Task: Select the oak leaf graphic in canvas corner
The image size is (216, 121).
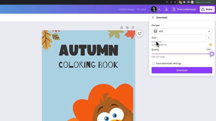Action: pyautogui.click(x=47, y=40)
